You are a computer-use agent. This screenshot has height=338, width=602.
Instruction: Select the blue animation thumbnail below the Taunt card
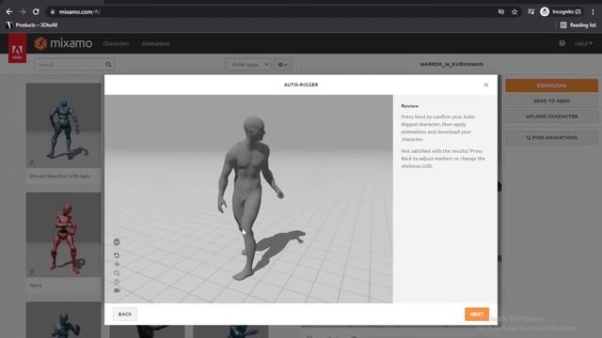point(64,319)
